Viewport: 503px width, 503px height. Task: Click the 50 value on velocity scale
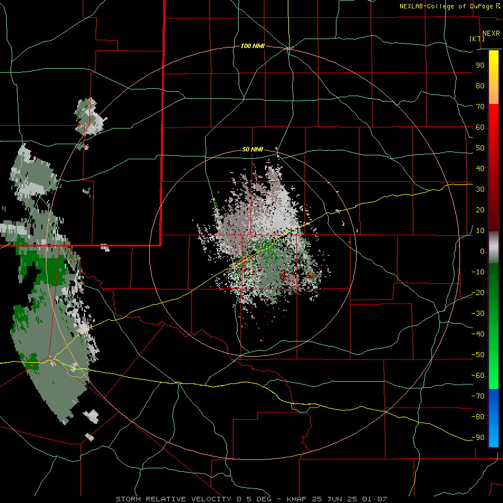pos(480,148)
